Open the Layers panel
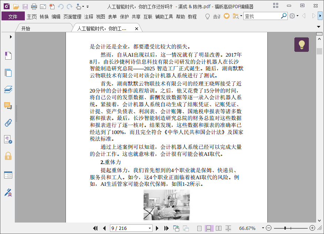 pos(8,89)
